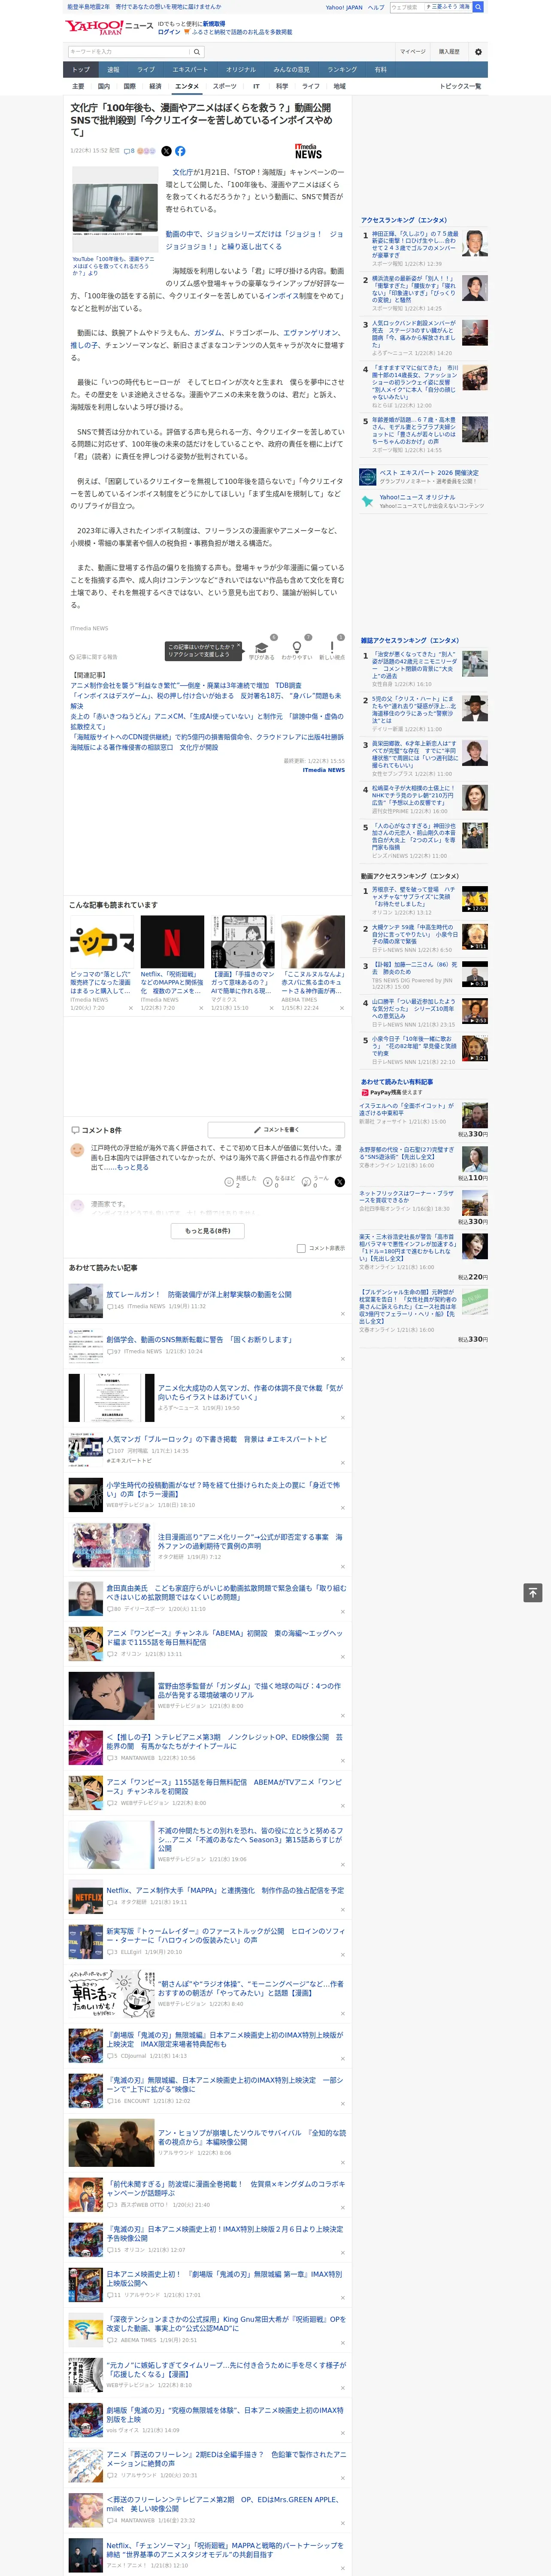Viewport: 551px width, 2576px height.
Task: Open the ライブ tab in main navigation
Action: coord(146,70)
